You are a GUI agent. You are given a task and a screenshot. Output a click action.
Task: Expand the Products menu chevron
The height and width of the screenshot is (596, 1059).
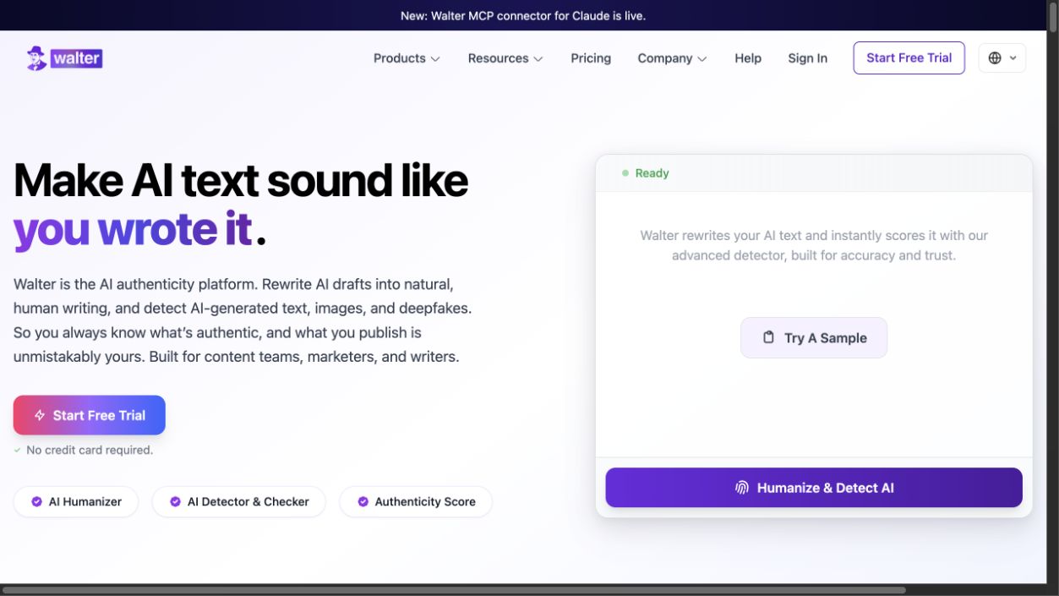(435, 59)
